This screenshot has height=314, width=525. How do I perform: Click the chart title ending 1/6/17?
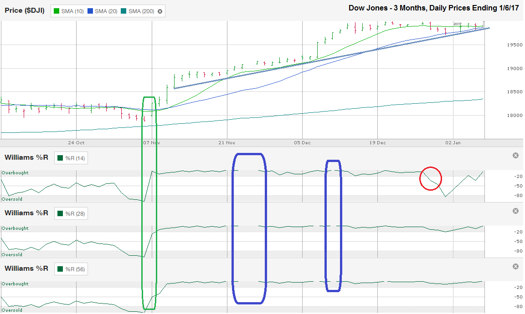pyautogui.click(x=433, y=8)
